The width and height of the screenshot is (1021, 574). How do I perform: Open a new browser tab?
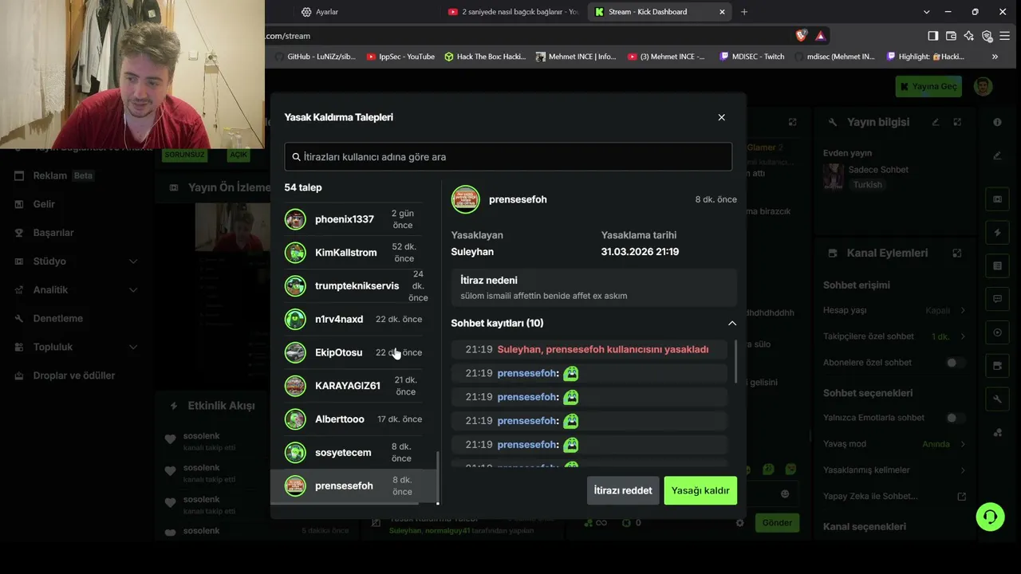pyautogui.click(x=744, y=12)
